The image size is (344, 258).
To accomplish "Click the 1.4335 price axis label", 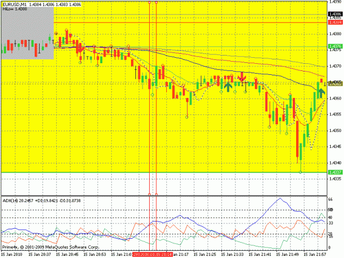I will click(x=335, y=179).
